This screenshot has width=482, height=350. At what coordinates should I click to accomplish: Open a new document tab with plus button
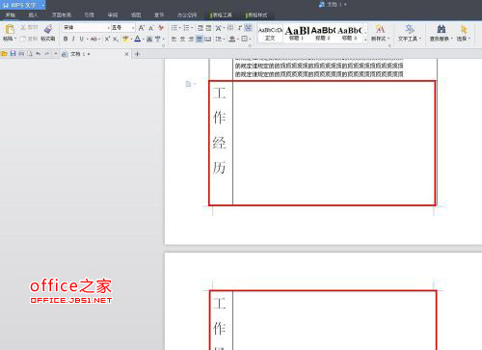coord(138,54)
